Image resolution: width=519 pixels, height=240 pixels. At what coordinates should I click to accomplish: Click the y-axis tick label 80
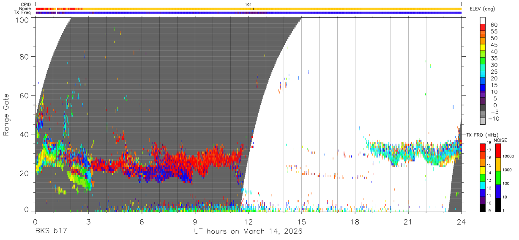click(25, 57)
